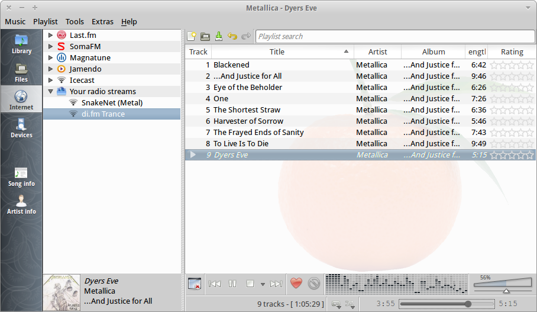This screenshot has width=537, height=312.
Task: Sort playlist by Artist column header
Action: [x=377, y=52]
